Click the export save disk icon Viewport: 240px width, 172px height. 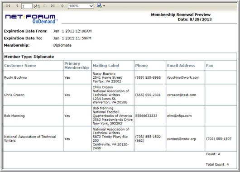pyautogui.click(x=99, y=6)
